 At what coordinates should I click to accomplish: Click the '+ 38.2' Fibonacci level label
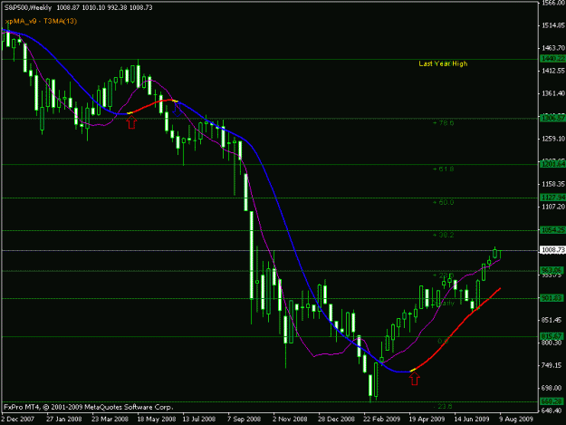click(x=443, y=235)
